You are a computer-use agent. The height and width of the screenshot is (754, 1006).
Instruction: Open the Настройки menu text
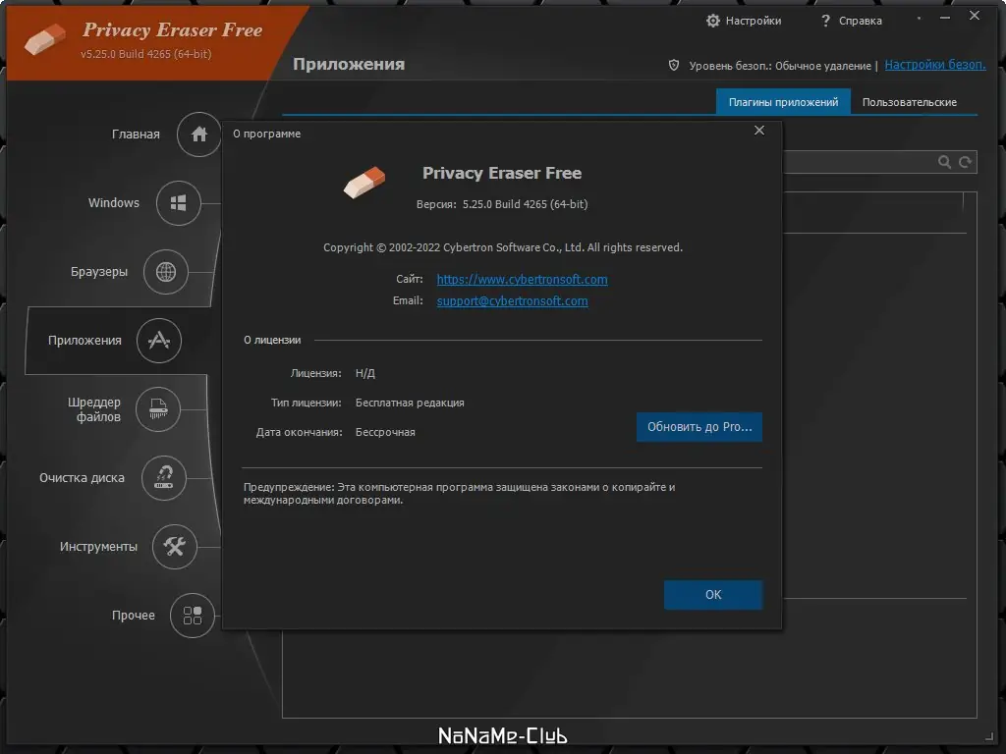[x=754, y=21]
